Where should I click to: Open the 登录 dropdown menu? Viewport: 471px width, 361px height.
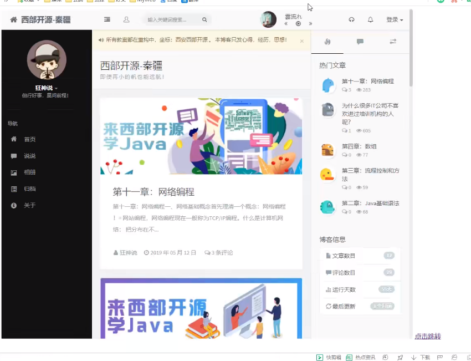point(395,20)
